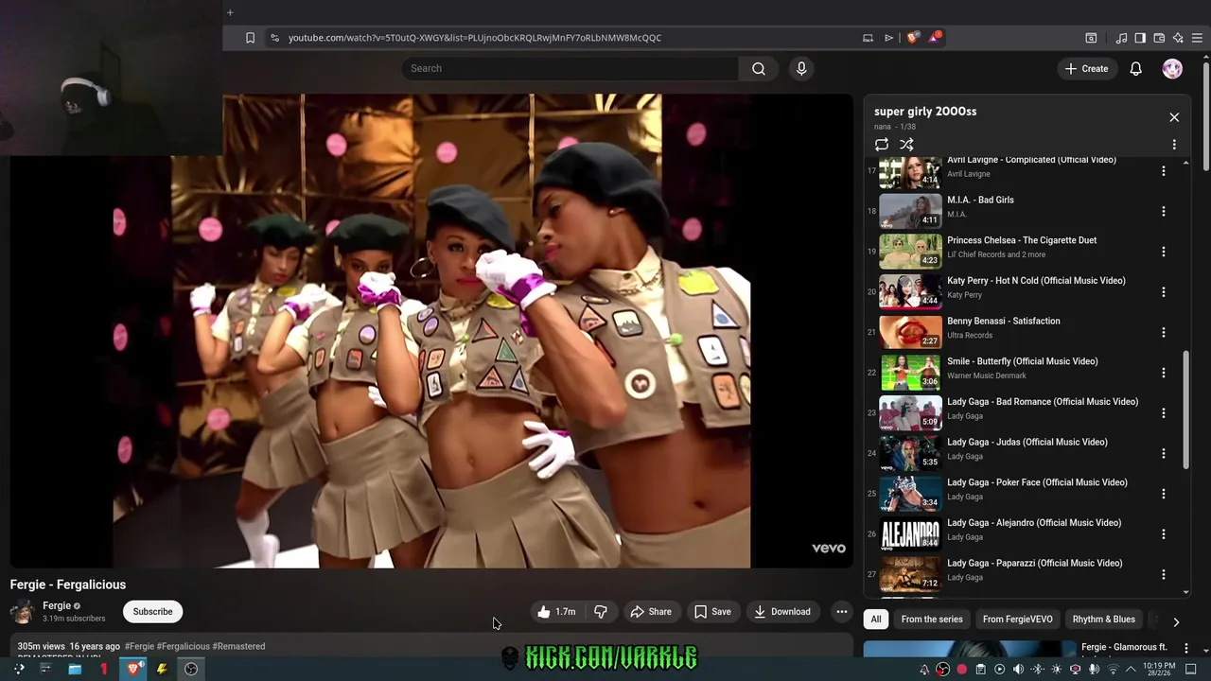Select the Rhythm & Blues chip
This screenshot has height=681, width=1211.
[1104, 620]
